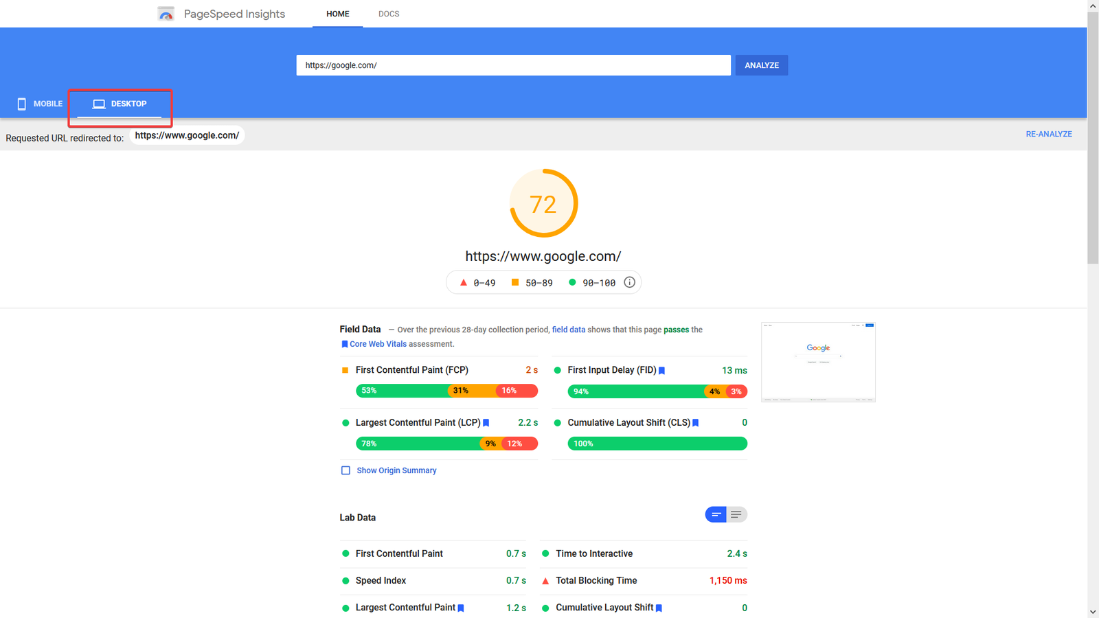Click red triangle icon for Total Blocking Time

pos(545,581)
